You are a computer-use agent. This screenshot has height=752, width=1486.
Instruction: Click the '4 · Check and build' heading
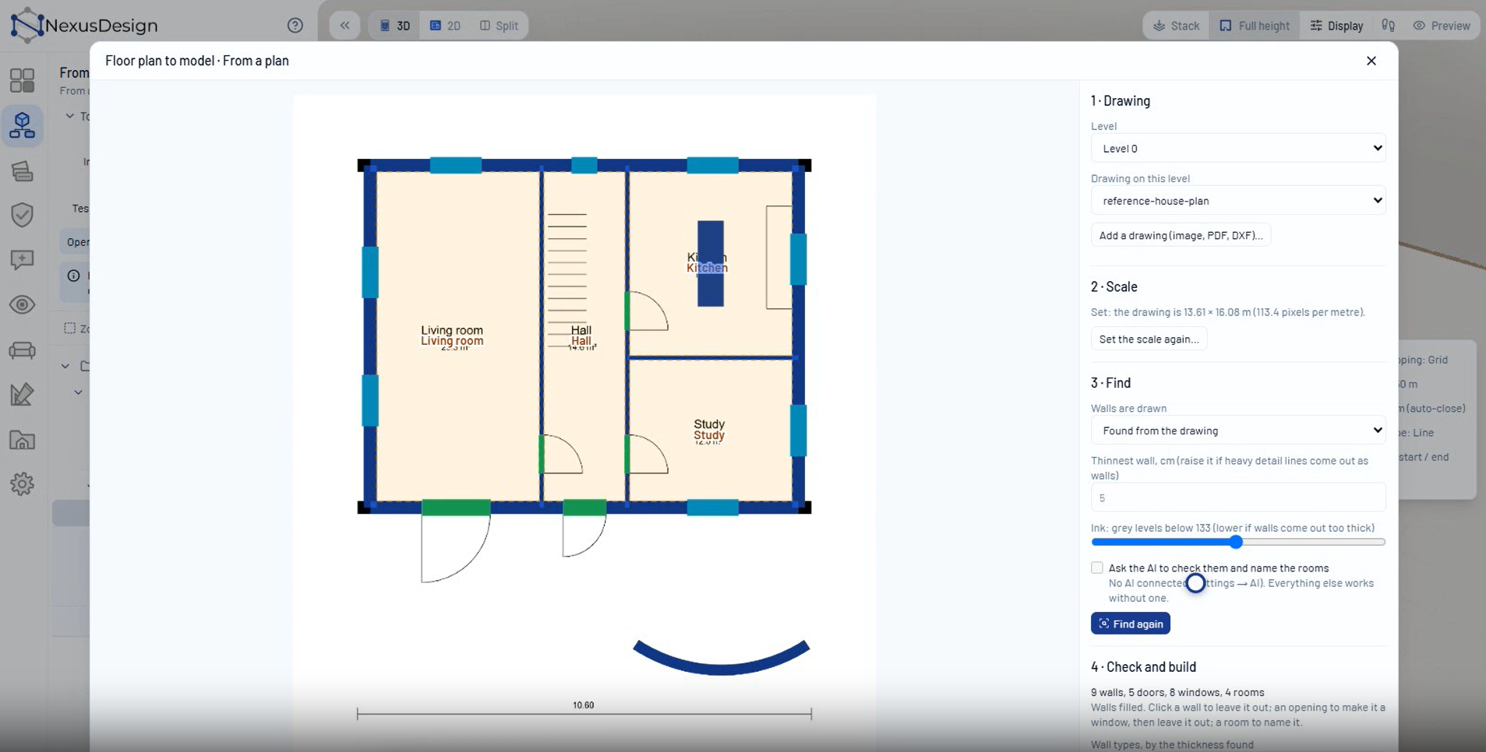1143,666
